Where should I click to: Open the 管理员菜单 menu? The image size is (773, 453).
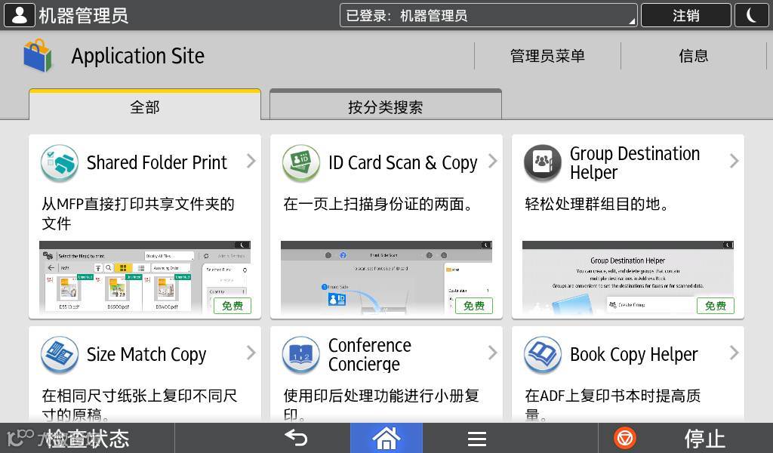click(x=547, y=56)
